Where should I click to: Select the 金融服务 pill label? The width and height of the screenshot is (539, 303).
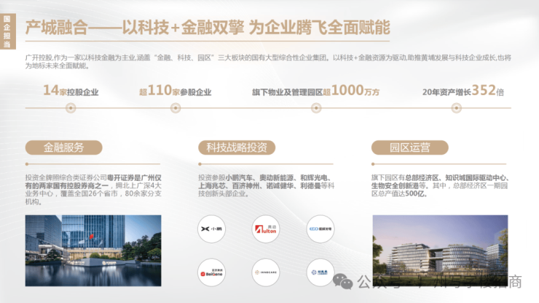pos(64,148)
